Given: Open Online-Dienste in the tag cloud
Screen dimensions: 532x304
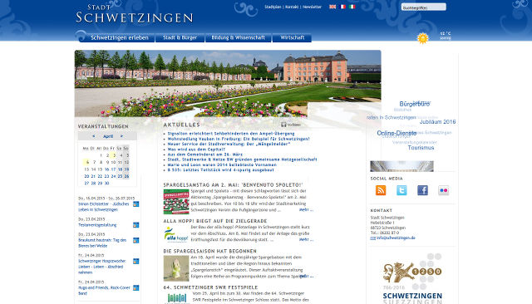Looking at the screenshot, I should [397, 133].
